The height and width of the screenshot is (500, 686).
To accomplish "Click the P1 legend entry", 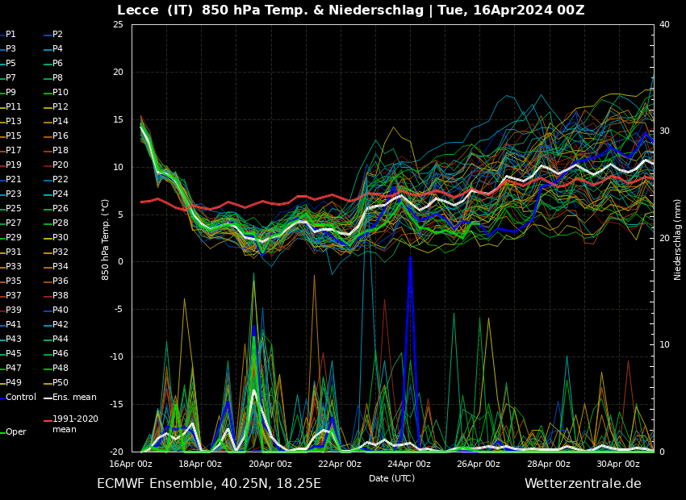I will pos(8,34).
